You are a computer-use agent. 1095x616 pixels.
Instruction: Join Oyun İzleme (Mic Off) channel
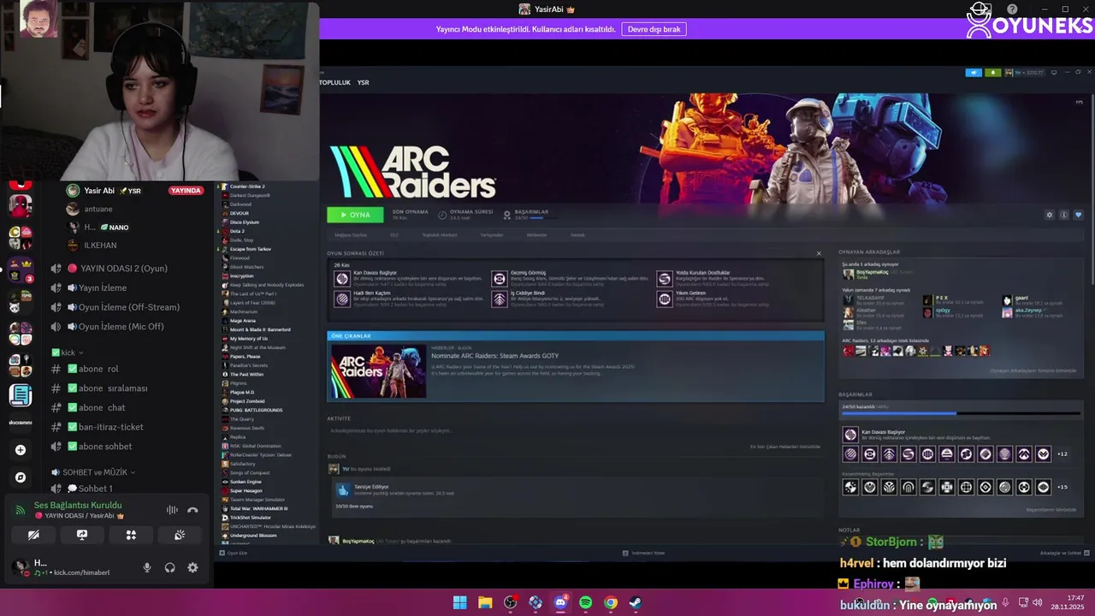pyautogui.click(x=107, y=326)
